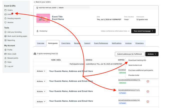
Task: Open the FAQs page
Action: click(x=8, y=62)
